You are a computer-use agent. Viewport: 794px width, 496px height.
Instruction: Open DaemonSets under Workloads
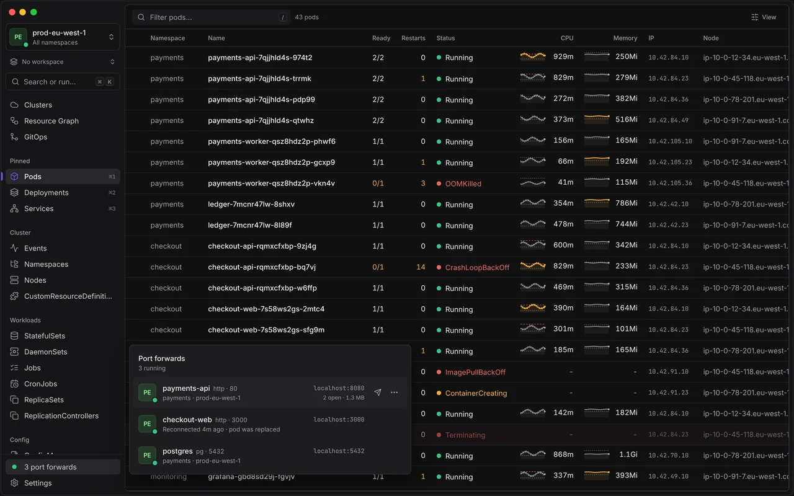[63, 352]
